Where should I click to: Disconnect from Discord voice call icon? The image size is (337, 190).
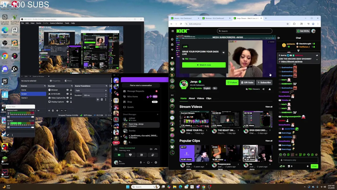click(156, 149)
